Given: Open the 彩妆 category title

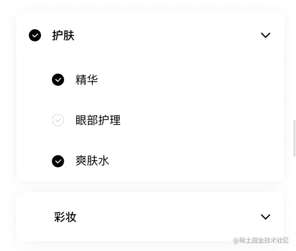Looking at the screenshot, I should tap(65, 217).
